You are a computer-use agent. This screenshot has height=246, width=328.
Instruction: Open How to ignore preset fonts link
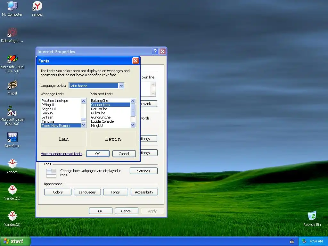pyautogui.click(x=61, y=154)
